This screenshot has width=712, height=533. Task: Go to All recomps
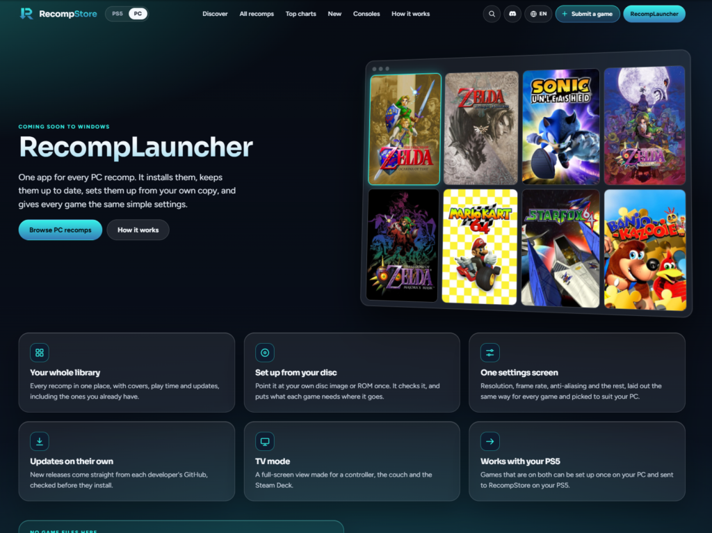tap(257, 14)
